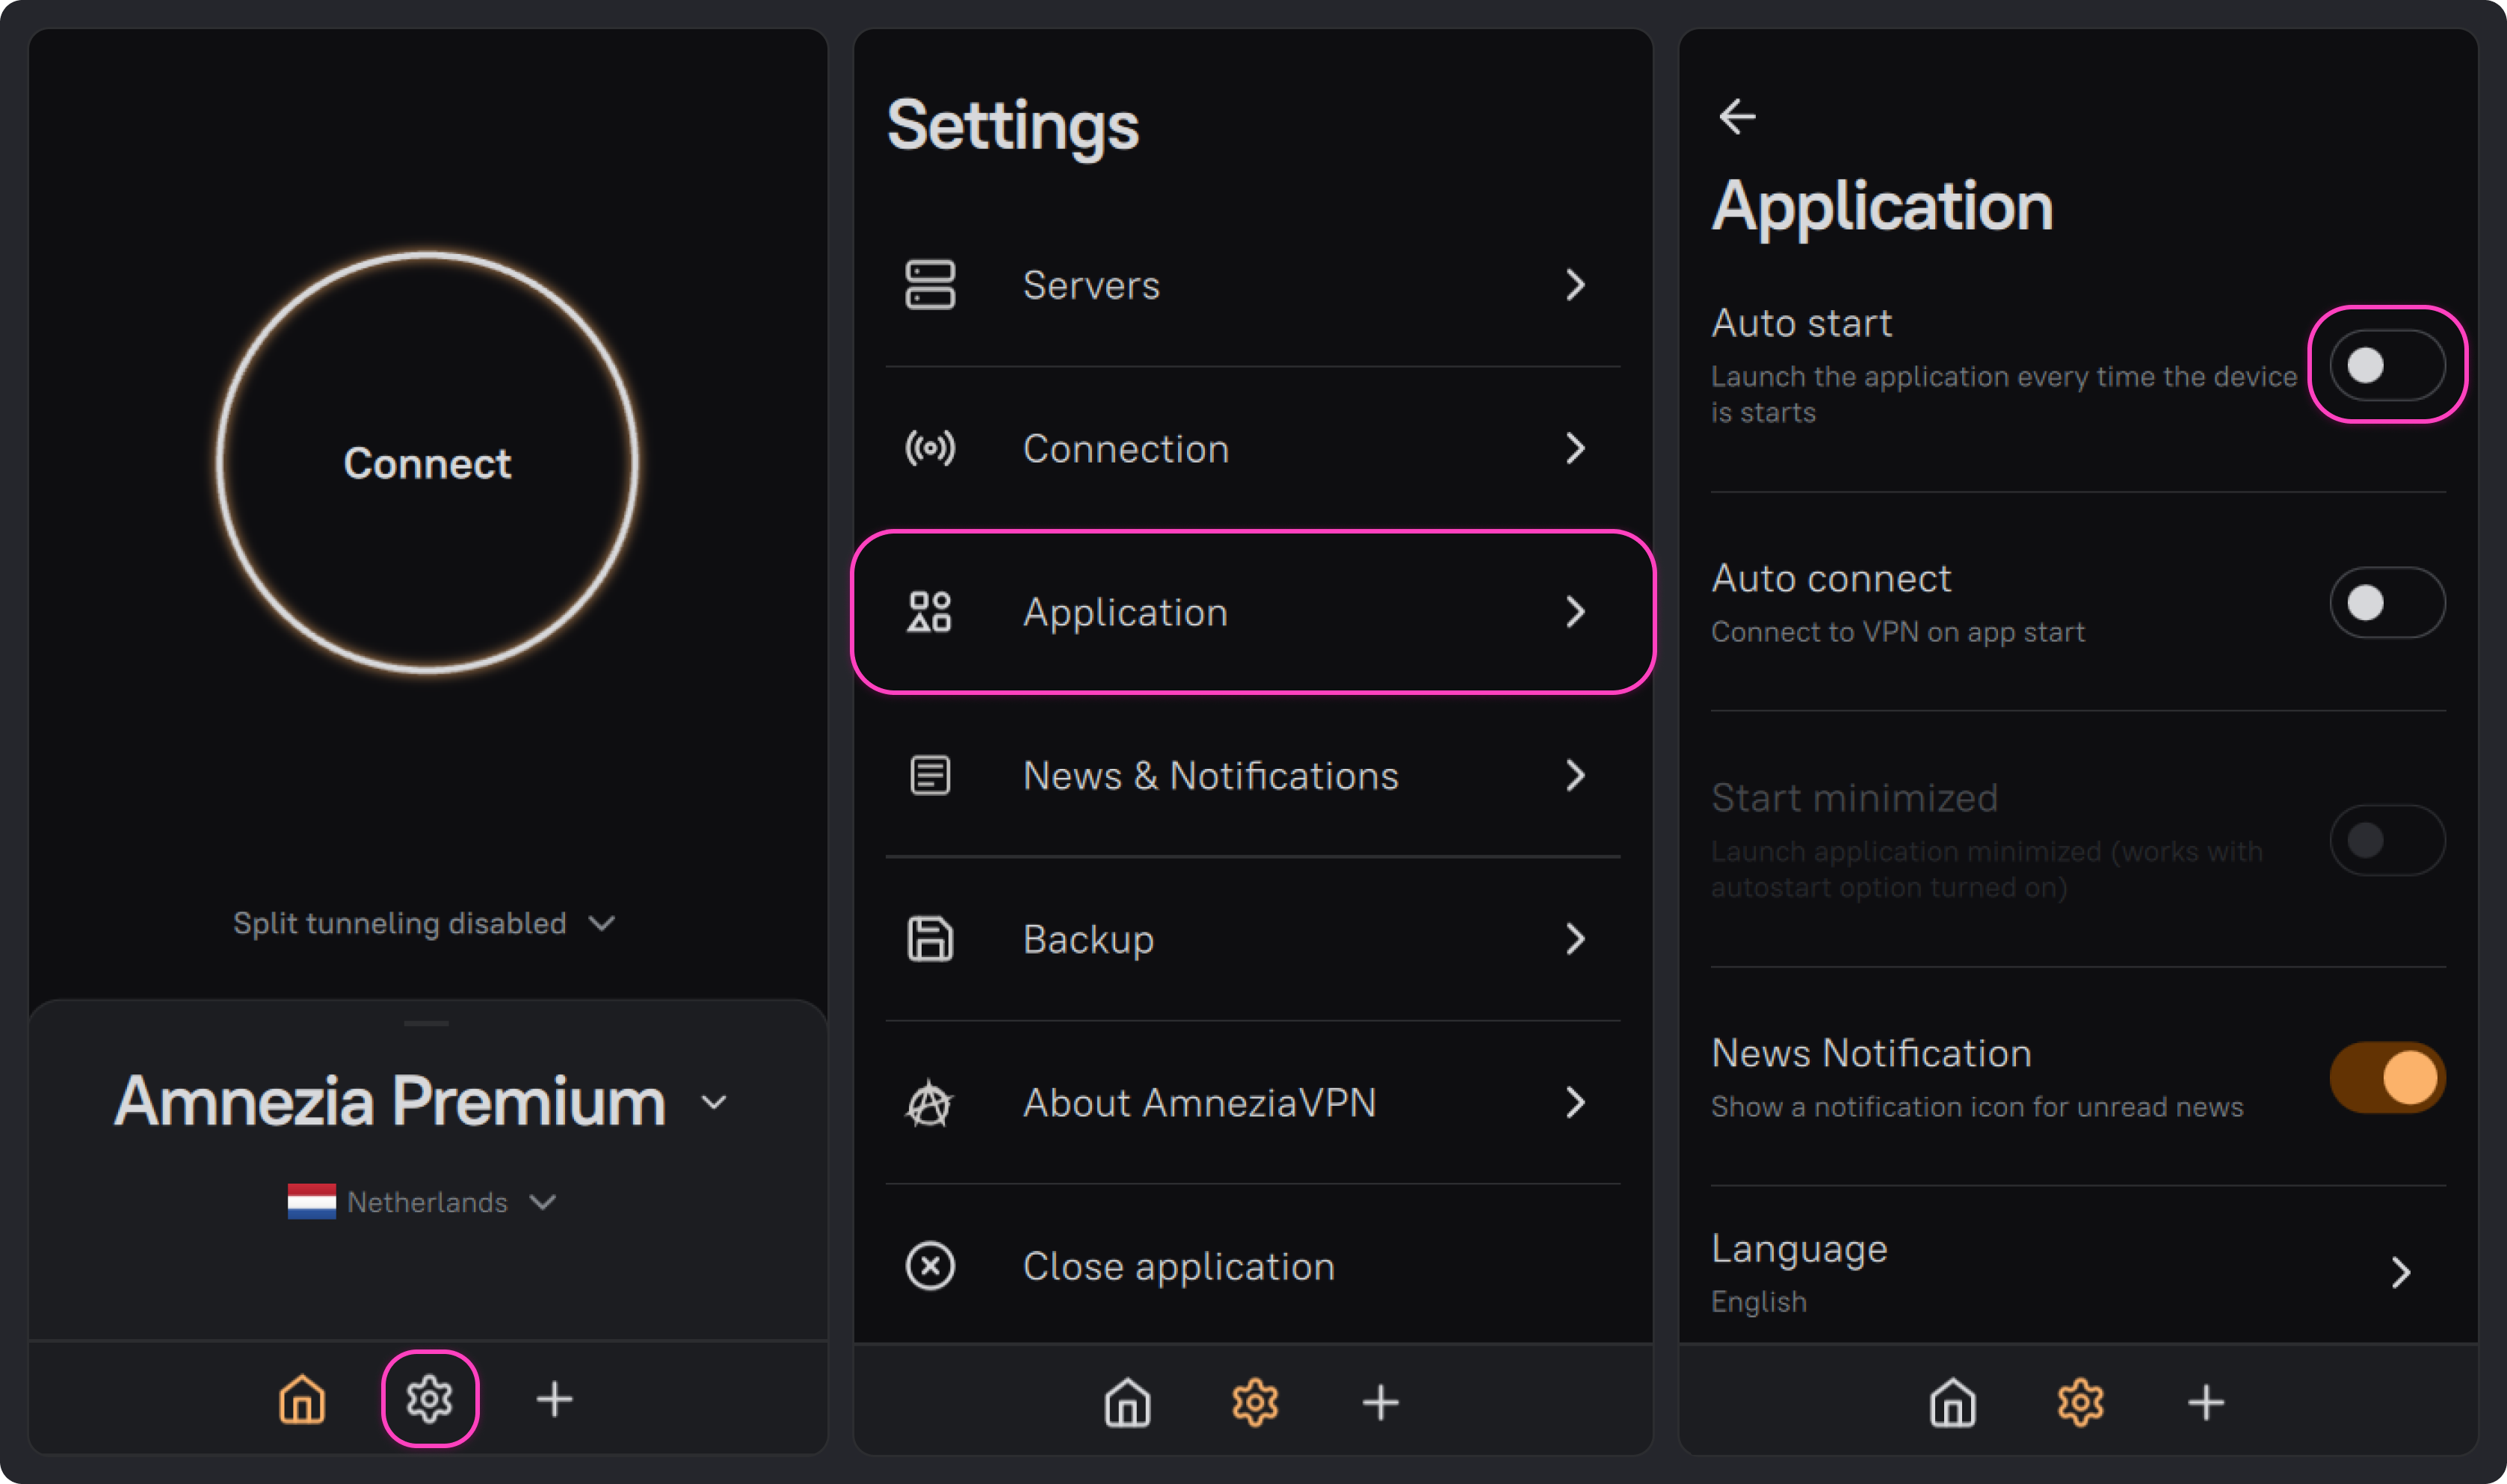Click the Connect circle button
Viewport: 2507px width, 1484px height.
428,462
